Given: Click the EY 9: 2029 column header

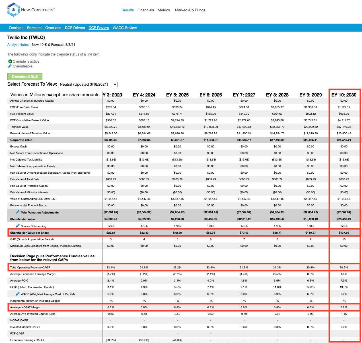Looking at the screenshot, I should (310, 95).
